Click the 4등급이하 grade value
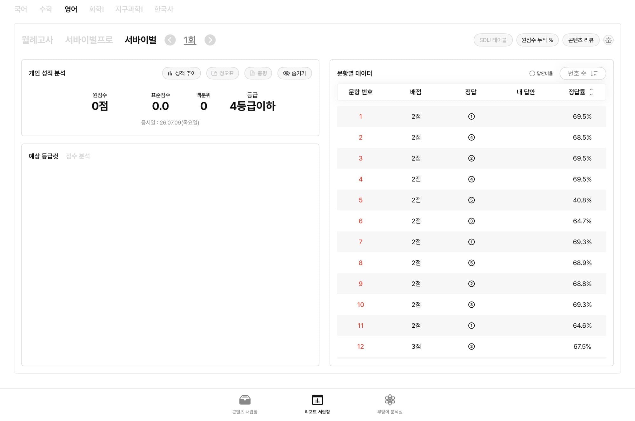Screen dimensions: 635x421 pos(252,106)
